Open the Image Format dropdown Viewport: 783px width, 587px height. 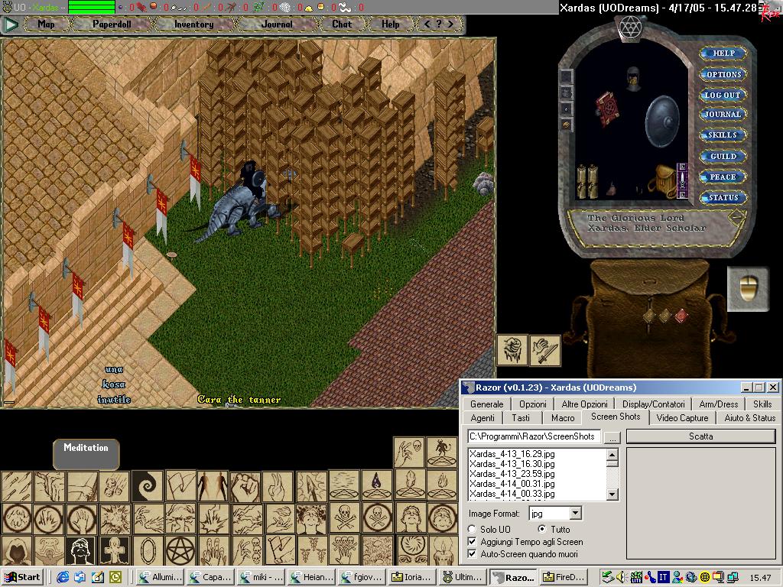click(575, 514)
